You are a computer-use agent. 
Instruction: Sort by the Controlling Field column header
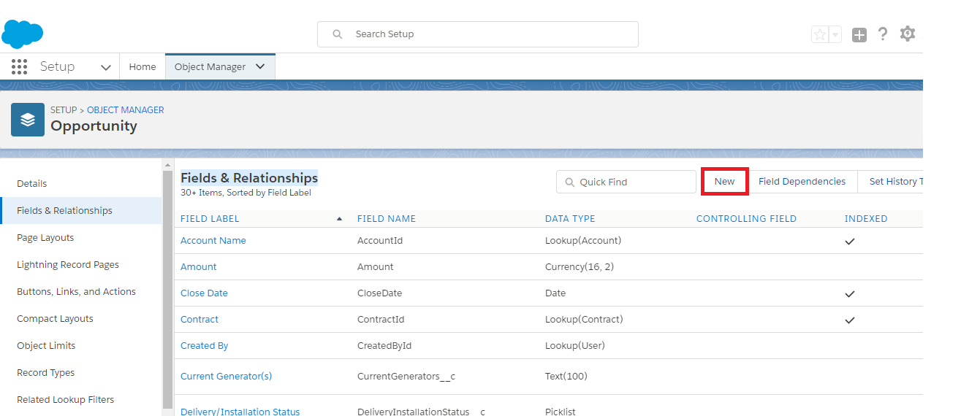click(746, 219)
